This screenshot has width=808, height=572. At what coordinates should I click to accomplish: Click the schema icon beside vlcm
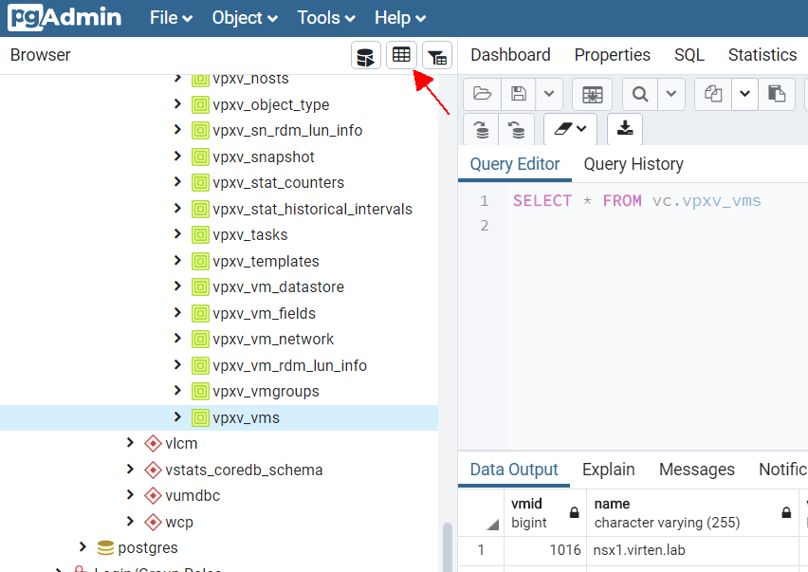point(153,443)
